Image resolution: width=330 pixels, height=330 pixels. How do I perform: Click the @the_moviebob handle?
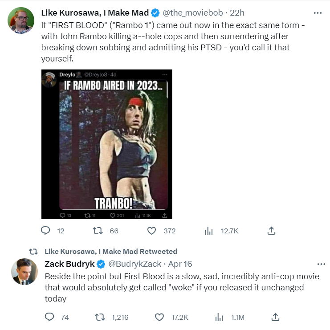(x=194, y=13)
